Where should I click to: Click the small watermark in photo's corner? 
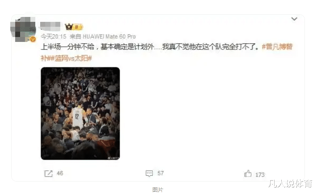click(113, 158)
